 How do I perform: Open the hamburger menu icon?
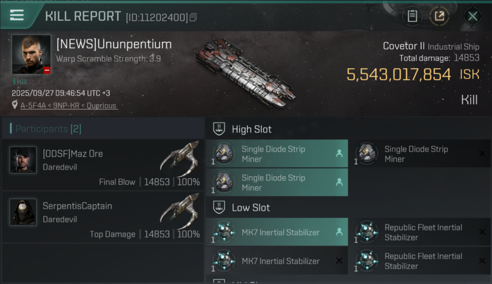pos(17,15)
